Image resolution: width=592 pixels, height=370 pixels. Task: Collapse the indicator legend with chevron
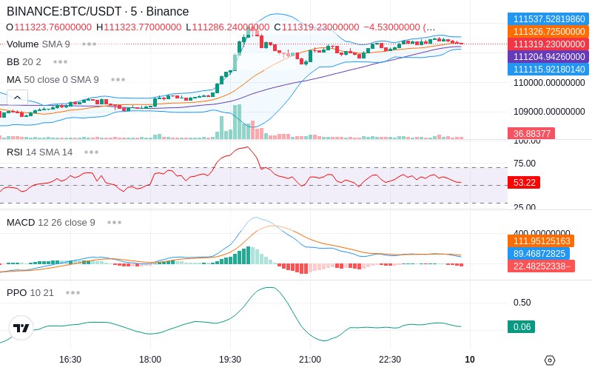(17, 98)
